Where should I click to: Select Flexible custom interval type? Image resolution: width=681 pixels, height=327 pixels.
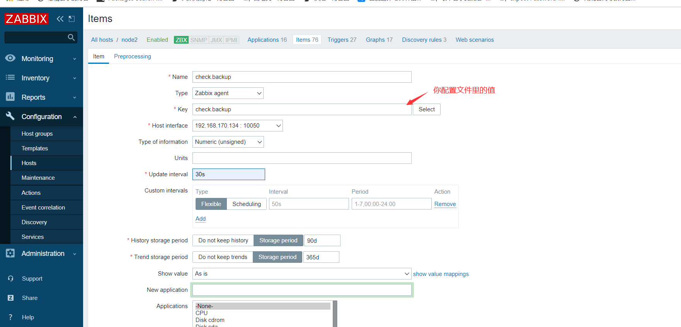[211, 204]
